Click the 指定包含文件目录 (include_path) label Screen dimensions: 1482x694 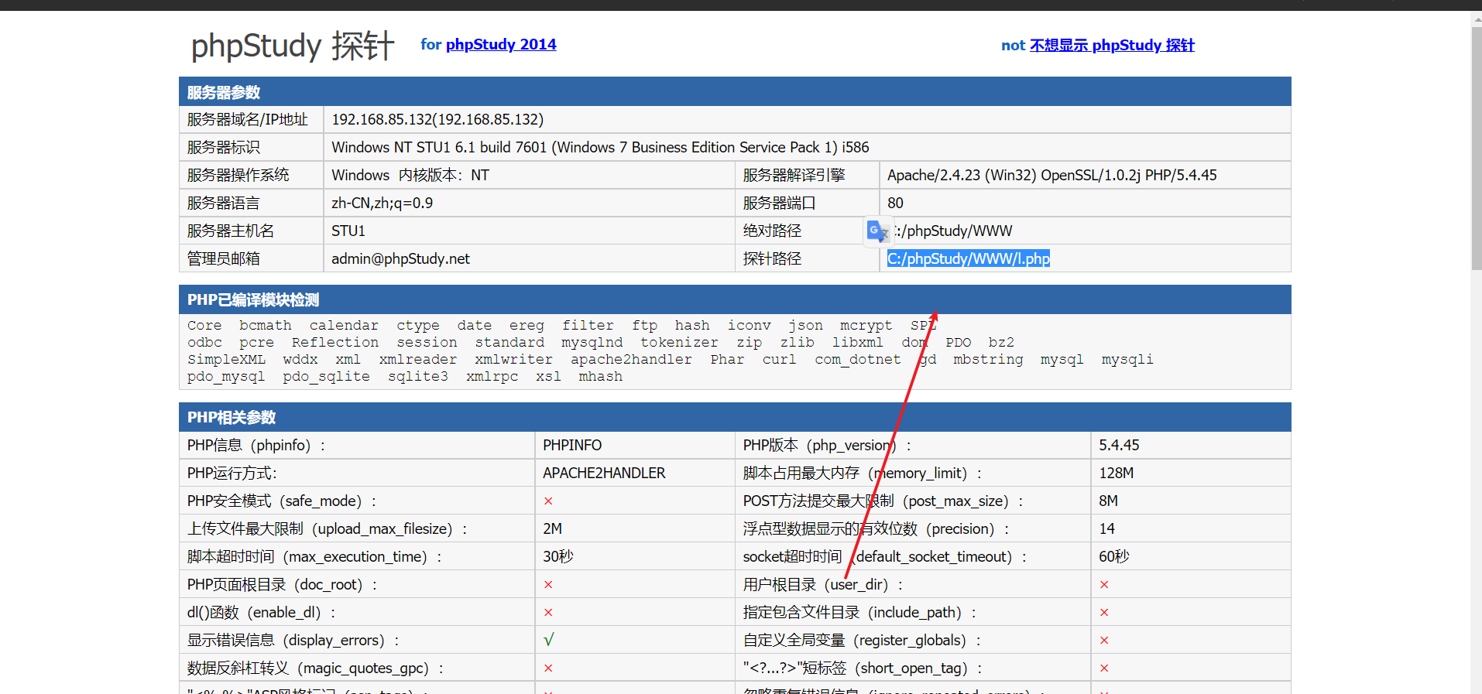pos(859,612)
